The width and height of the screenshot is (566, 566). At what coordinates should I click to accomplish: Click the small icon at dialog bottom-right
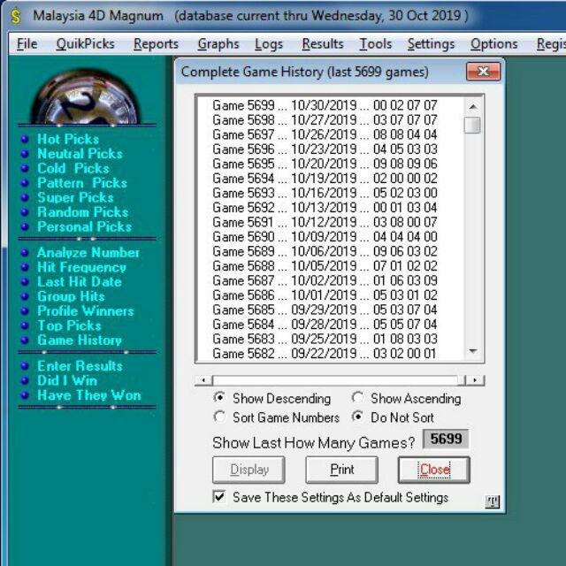point(493,502)
